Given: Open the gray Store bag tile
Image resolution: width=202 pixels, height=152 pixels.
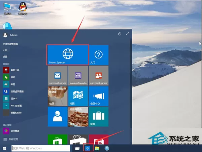Looking at the screenshot, I should pyautogui.click(x=78, y=140).
